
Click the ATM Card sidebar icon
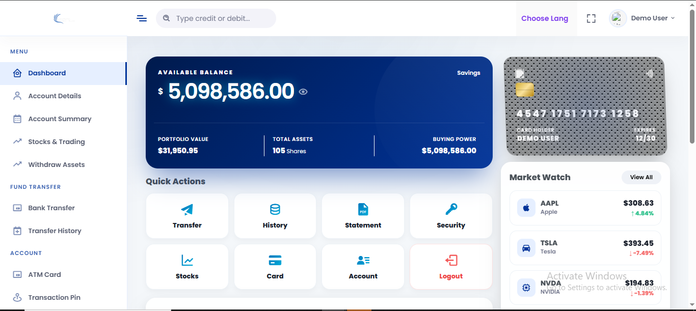(x=17, y=274)
